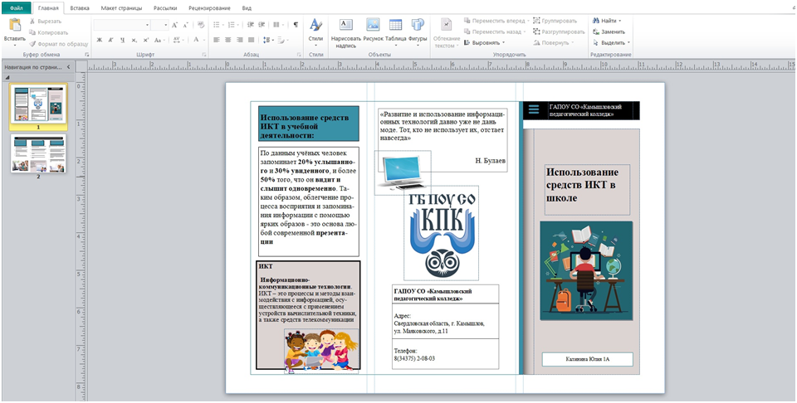797x403 pixels.
Task: Align text right
Action: [x=239, y=40]
